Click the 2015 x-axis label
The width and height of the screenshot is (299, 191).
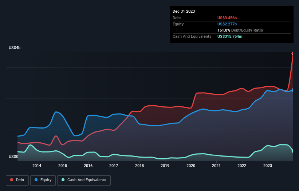63,166
